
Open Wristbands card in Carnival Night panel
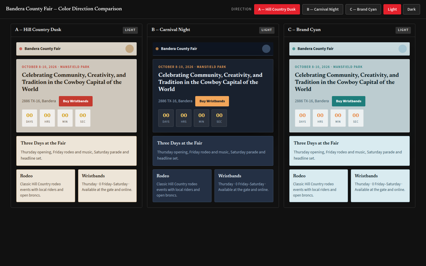(244, 186)
